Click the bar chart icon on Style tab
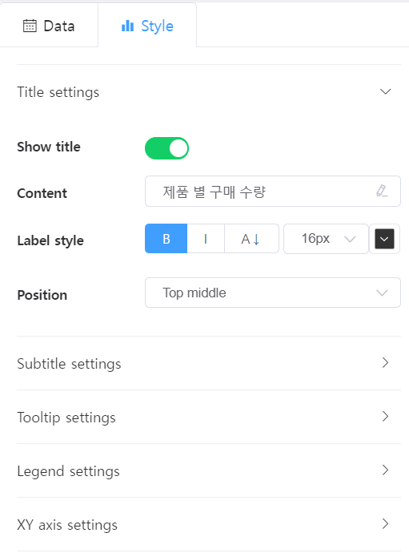This screenshot has height=553, width=409. 127,26
